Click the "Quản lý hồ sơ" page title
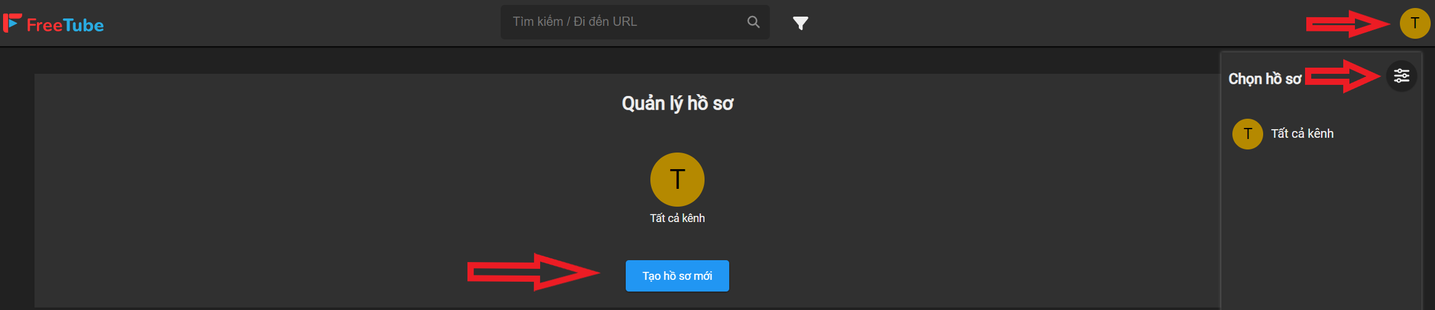 (677, 103)
